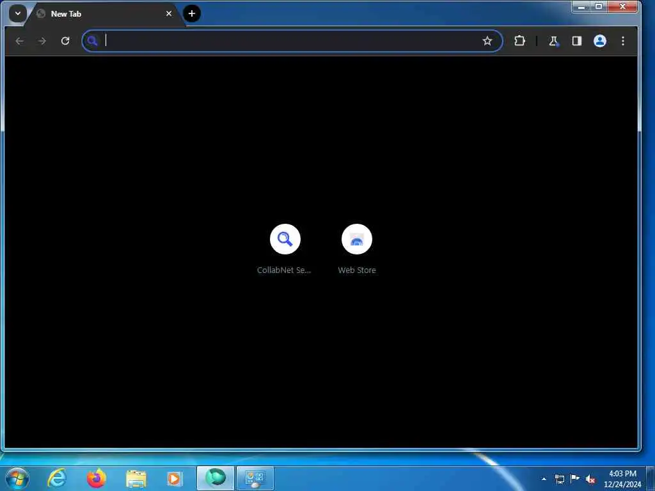Screen dimensions: 655x491
Task: Open a new tab with plus button
Action: [x=192, y=13]
